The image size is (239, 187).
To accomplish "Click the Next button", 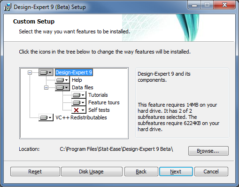I will pyautogui.click(x=176, y=171).
